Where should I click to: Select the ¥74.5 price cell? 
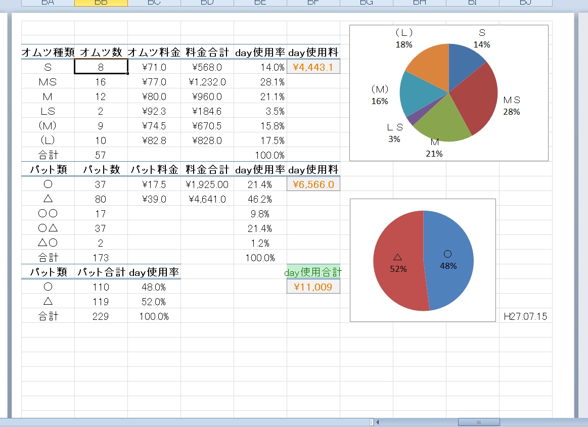pos(154,126)
